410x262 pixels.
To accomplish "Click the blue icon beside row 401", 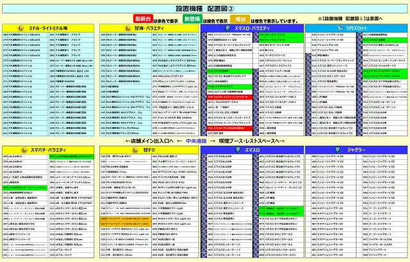I will [204, 255].
